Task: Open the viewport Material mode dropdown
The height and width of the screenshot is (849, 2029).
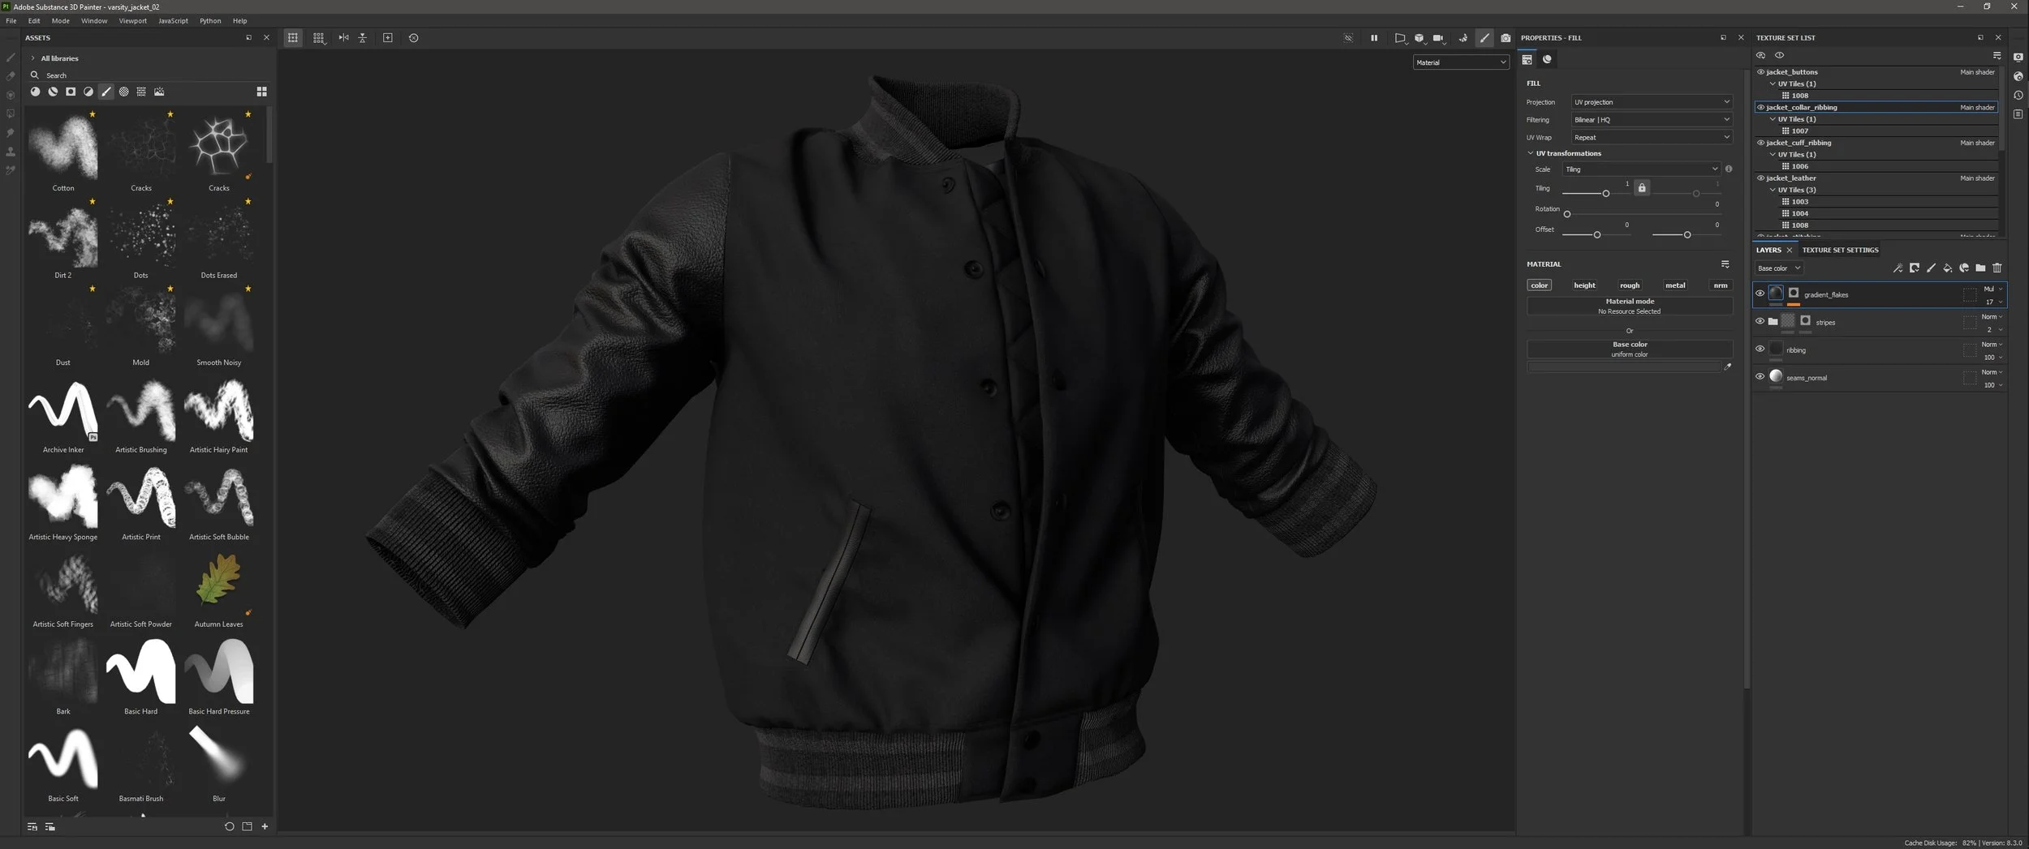Action: click(x=1460, y=62)
